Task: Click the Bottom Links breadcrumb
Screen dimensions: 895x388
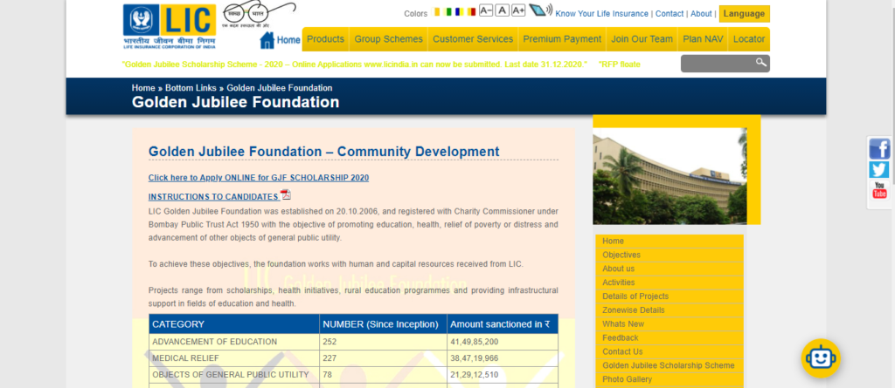Action: pyautogui.click(x=191, y=88)
